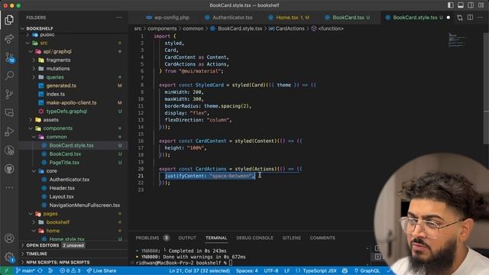
Task: Open Source Control view with badge
Action: click(10, 58)
